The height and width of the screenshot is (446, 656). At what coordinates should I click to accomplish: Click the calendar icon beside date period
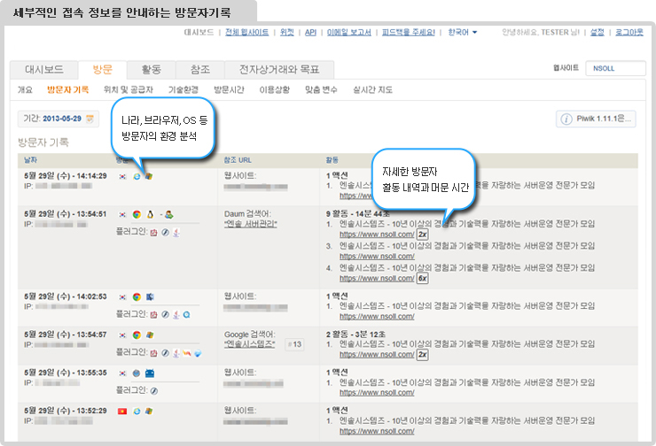tap(90, 119)
